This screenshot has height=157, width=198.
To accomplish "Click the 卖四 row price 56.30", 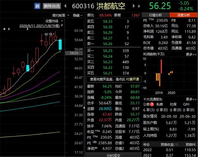I will coord(108,27).
